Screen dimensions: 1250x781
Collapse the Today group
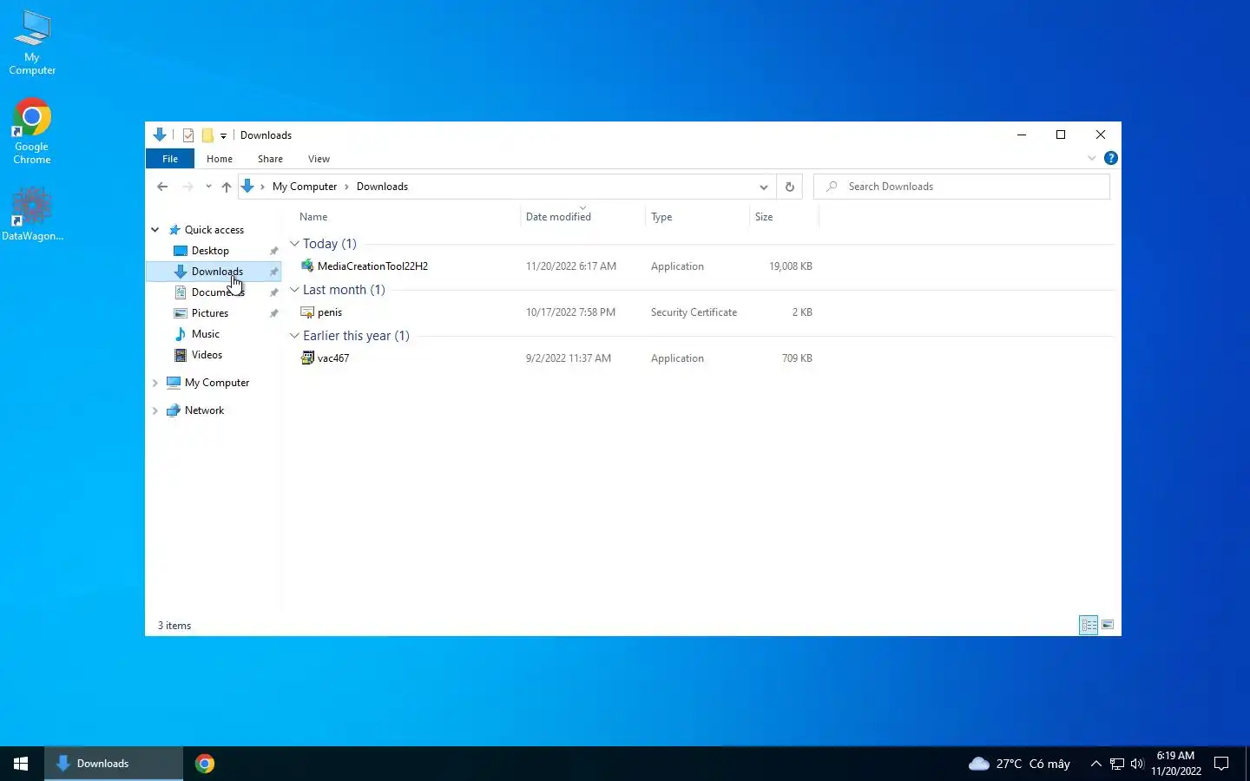tap(294, 244)
